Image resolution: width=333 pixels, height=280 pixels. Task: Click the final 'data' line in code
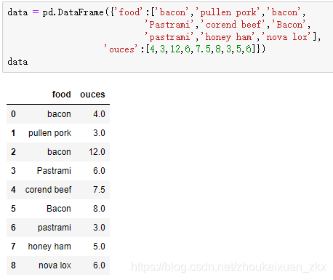17,62
